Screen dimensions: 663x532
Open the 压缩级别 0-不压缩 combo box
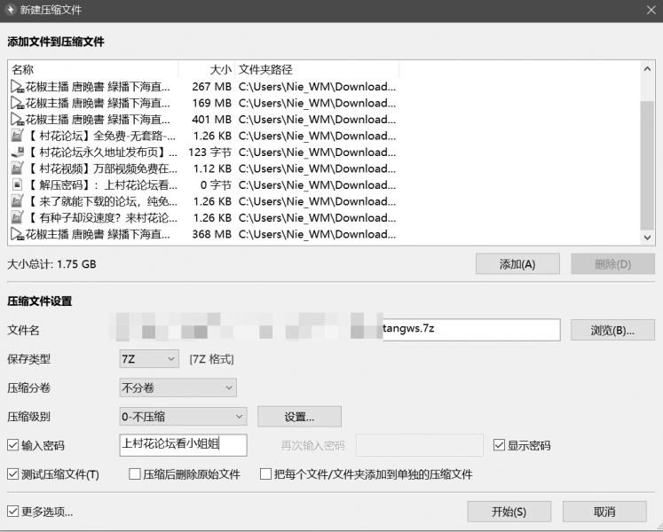[183, 417]
